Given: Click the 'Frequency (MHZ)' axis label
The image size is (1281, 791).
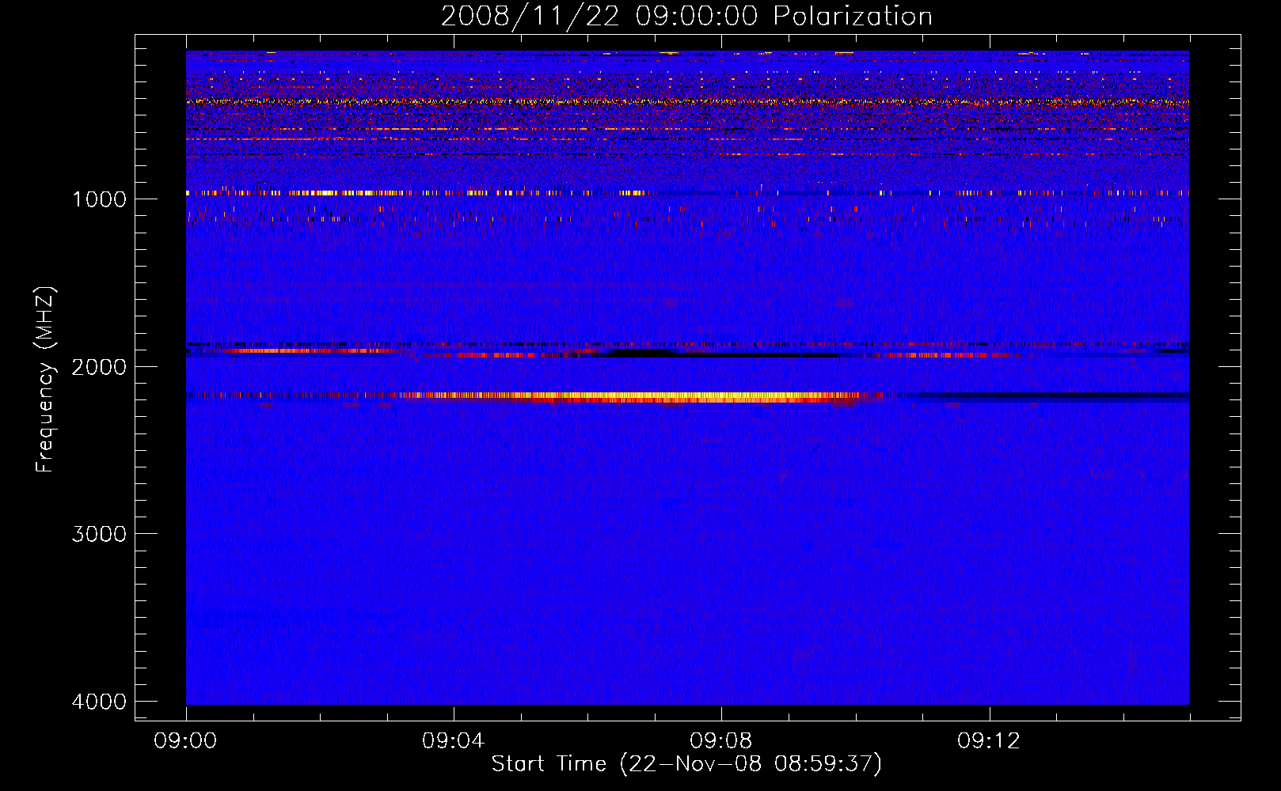Looking at the screenshot, I should 46,380.
